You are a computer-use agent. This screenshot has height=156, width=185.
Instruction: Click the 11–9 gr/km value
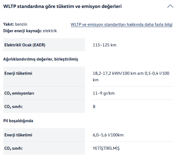pyautogui.click(x=104, y=93)
